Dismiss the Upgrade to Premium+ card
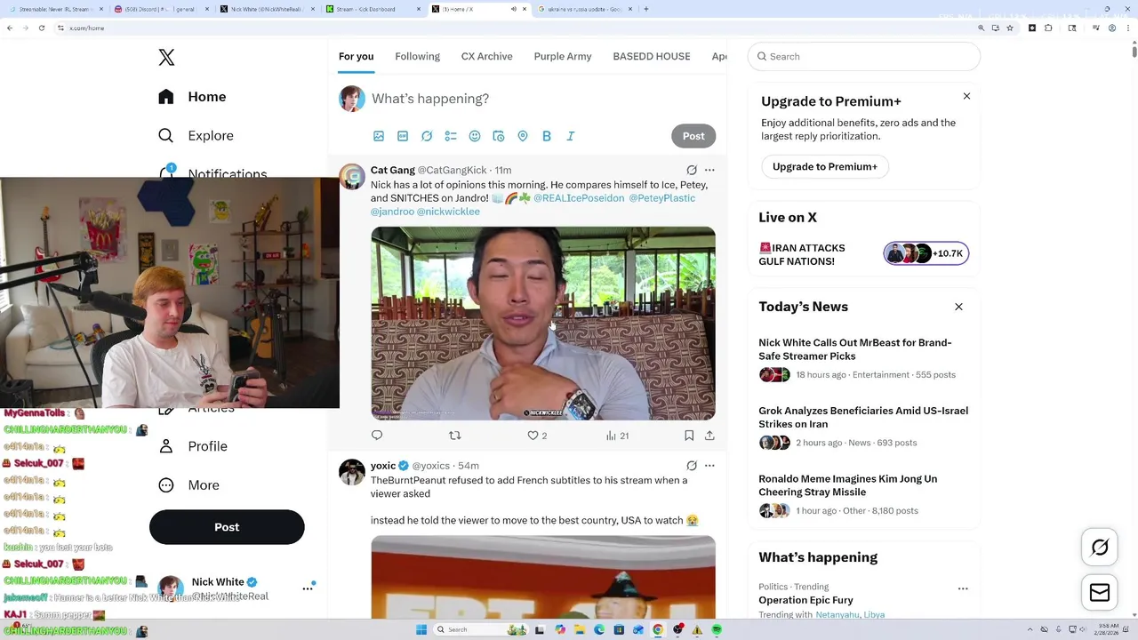The width and height of the screenshot is (1138, 640). point(966,96)
